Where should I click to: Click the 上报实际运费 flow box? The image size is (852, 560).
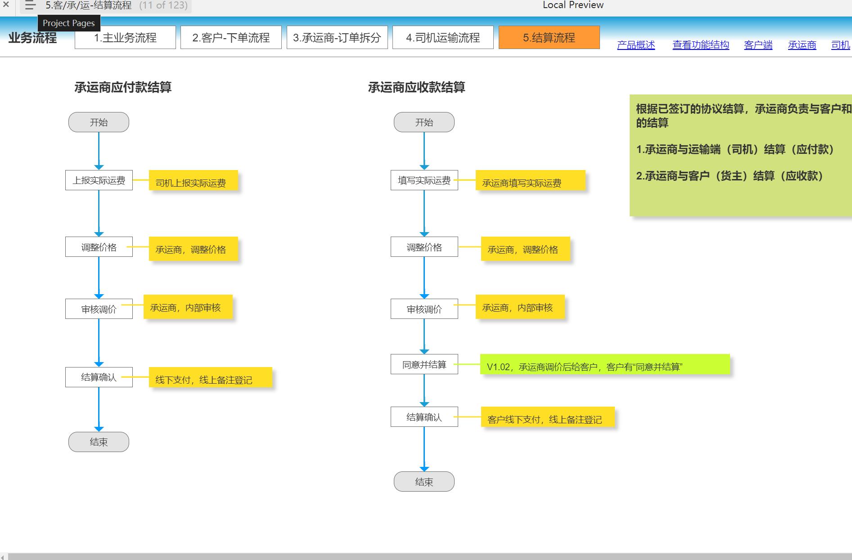[99, 180]
